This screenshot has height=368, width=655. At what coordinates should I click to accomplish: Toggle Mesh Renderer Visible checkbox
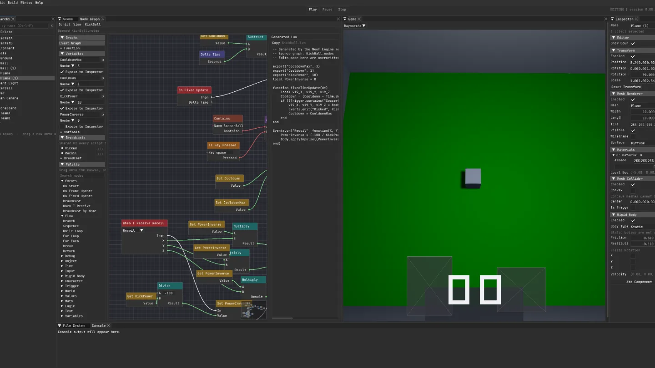633,130
